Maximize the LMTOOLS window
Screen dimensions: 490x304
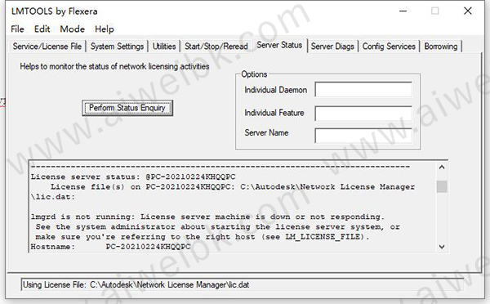(434, 11)
